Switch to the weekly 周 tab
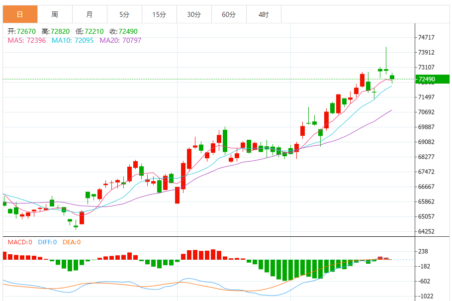Image resolution: width=452 pixels, height=301 pixels. pos(55,14)
